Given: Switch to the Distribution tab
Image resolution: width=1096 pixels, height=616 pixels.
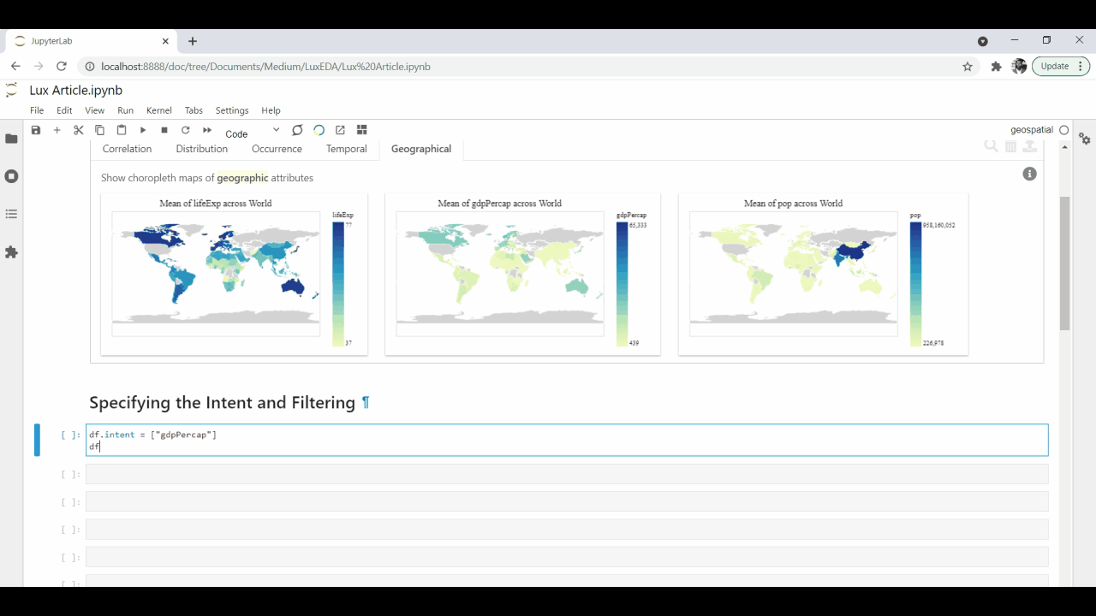Looking at the screenshot, I should [x=202, y=149].
